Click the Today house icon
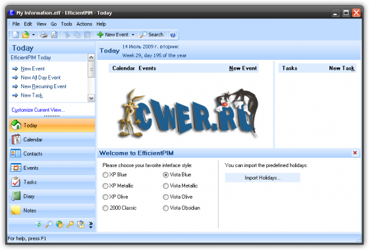The width and height of the screenshot is (369, 250). click(16, 125)
